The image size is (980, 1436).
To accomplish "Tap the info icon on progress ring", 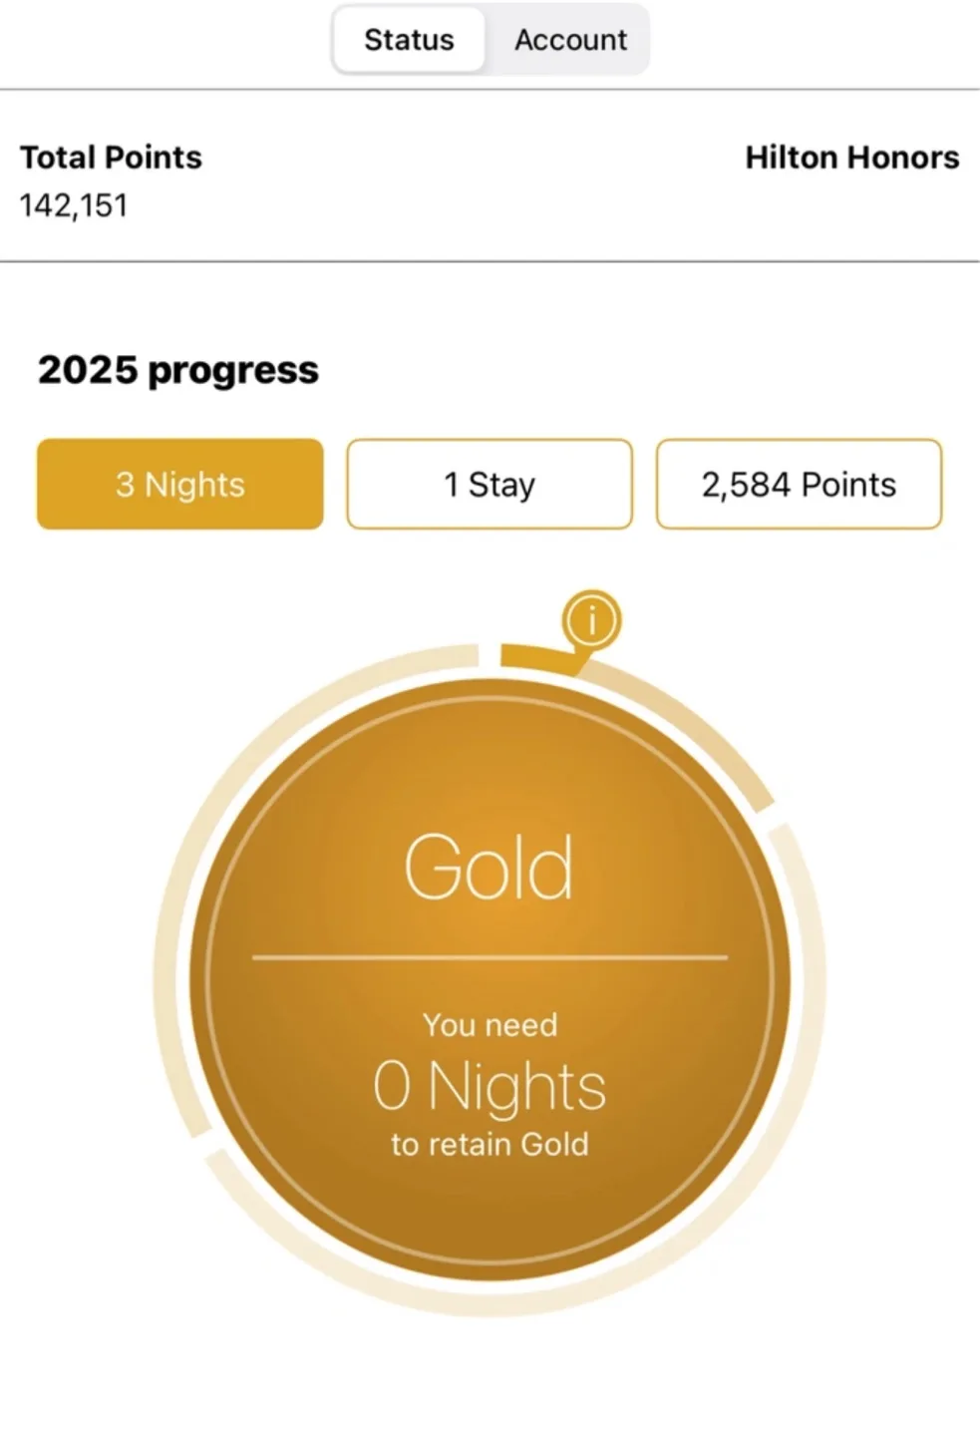I will tap(591, 620).
